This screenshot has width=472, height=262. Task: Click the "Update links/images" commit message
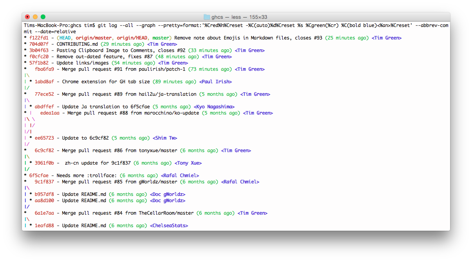(83, 63)
